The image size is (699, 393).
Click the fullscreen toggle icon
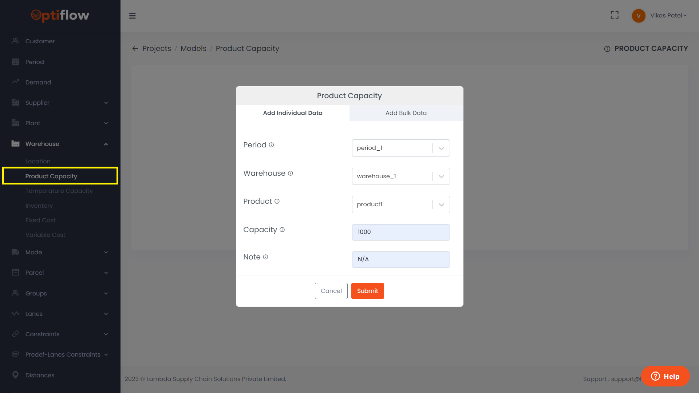click(614, 15)
